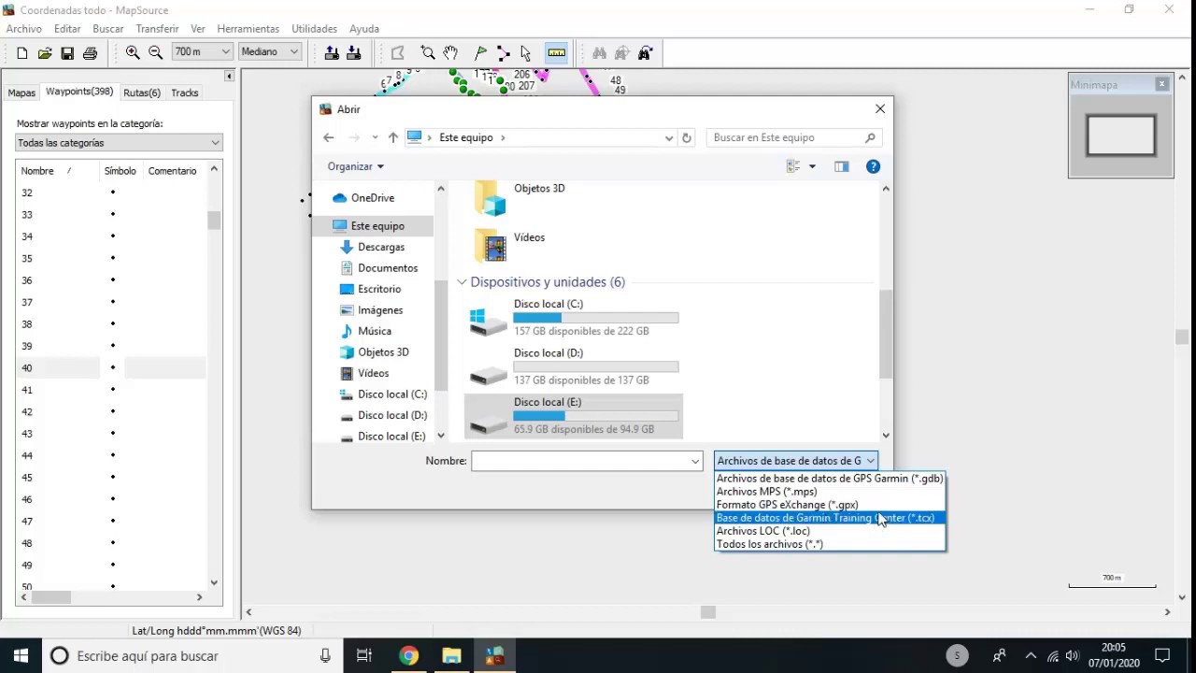
Task: Click the Windows Start button
Action: pos(21,656)
